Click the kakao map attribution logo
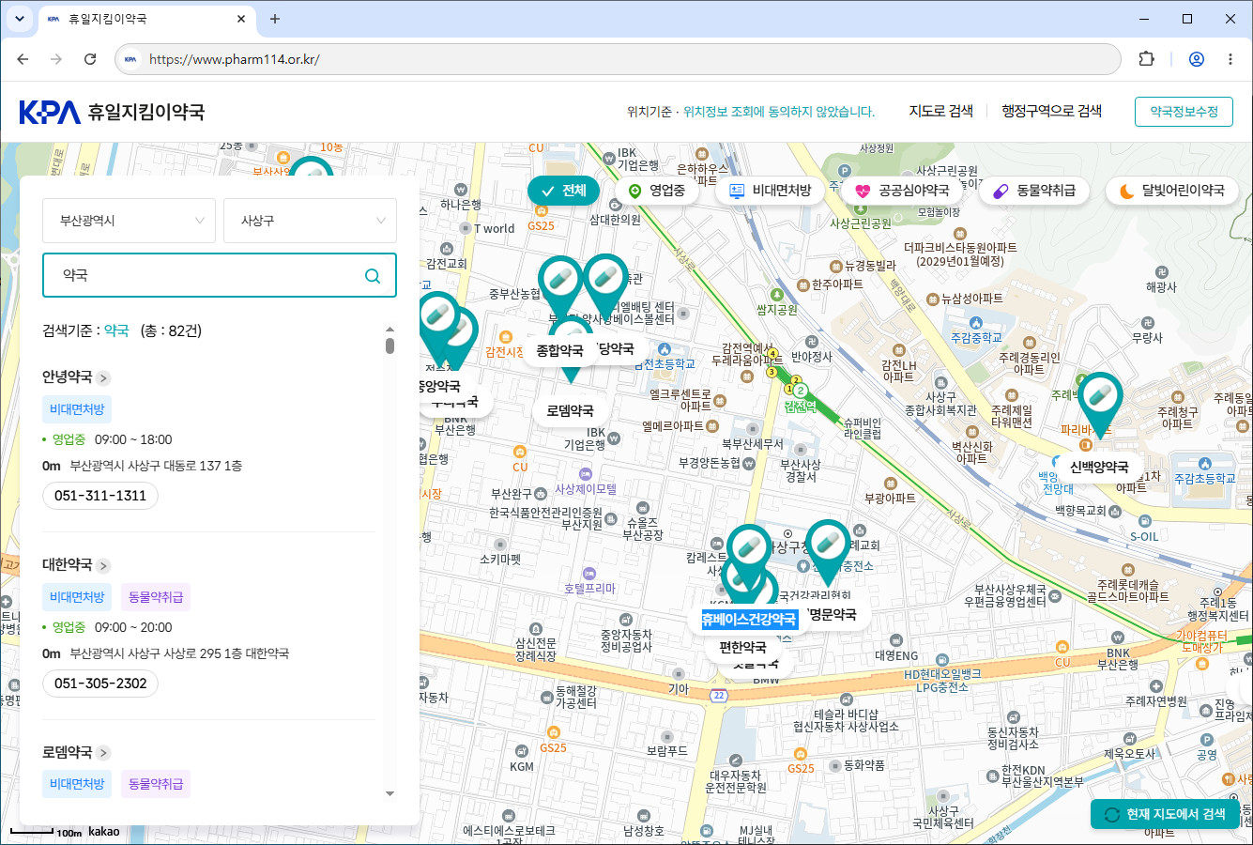The width and height of the screenshot is (1253, 845). click(x=103, y=831)
